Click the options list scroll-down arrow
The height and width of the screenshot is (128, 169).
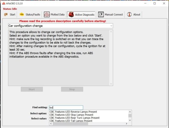(130, 120)
